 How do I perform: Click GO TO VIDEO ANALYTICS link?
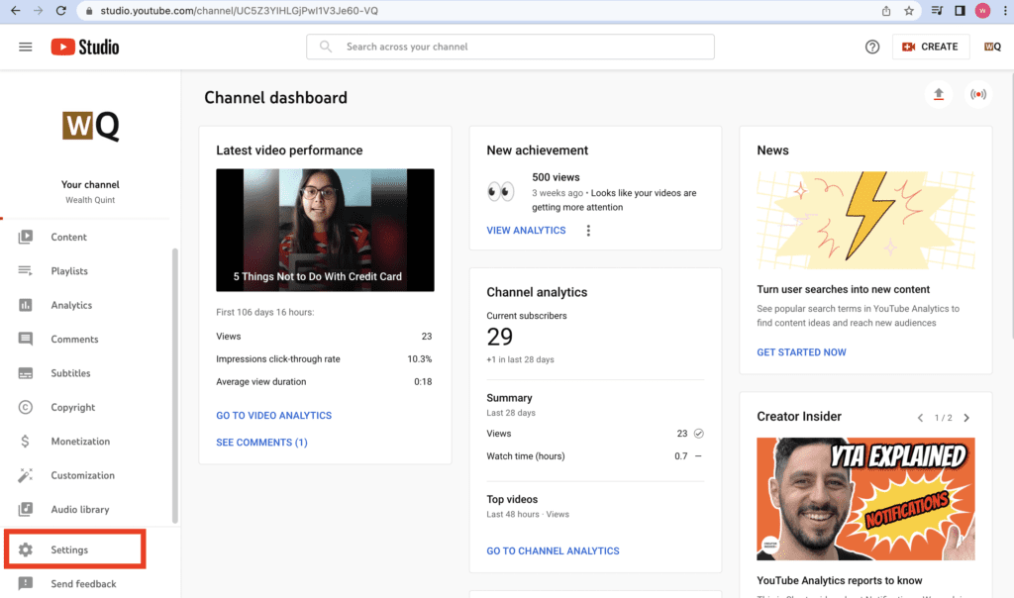tap(273, 416)
